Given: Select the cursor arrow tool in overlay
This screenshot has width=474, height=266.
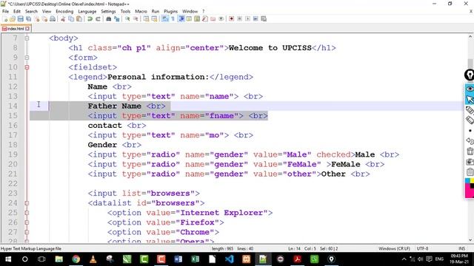Looking at the screenshot, I should point(470,99).
